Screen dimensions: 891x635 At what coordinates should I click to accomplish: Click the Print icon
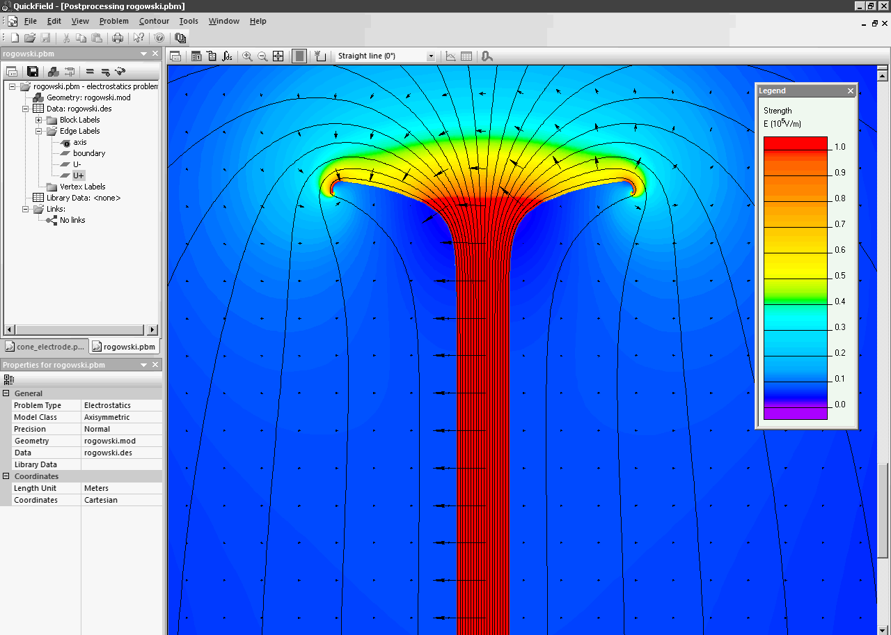[x=118, y=38]
